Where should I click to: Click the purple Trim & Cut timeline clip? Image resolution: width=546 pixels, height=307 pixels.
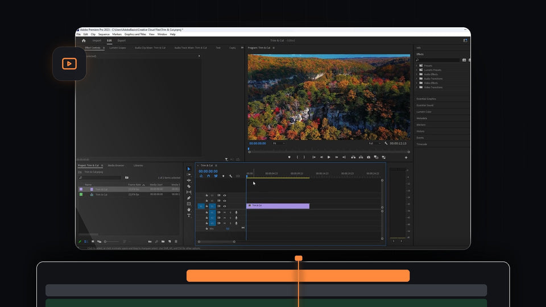(278, 206)
